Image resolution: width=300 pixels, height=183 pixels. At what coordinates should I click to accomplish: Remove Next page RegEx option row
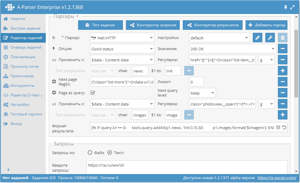coord(283,82)
